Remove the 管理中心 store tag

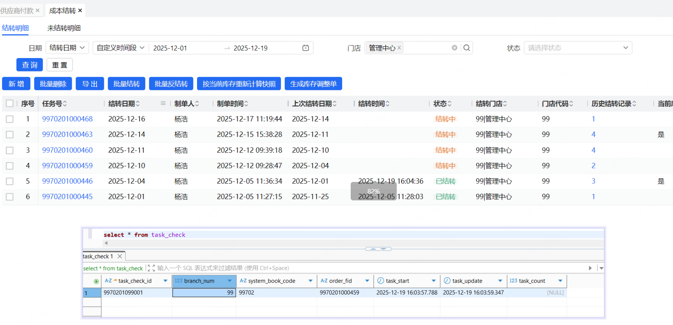pos(399,48)
